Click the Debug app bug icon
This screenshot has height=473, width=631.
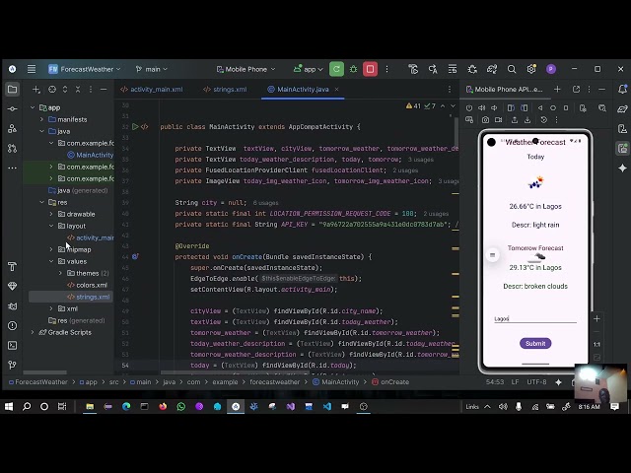pyautogui.click(x=353, y=69)
